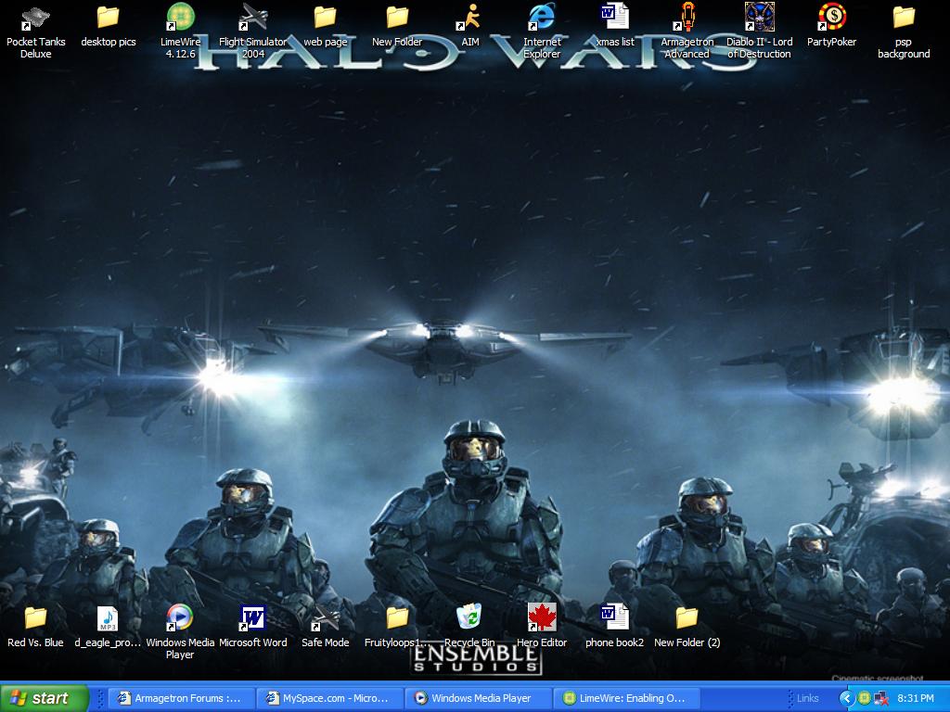Open the Microsoft Word desktop shortcut
Image resolution: width=950 pixels, height=712 pixels.
pos(252,617)
